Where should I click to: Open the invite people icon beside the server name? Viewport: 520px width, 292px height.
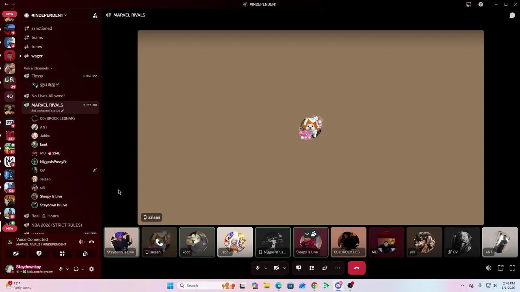point(95,15)
